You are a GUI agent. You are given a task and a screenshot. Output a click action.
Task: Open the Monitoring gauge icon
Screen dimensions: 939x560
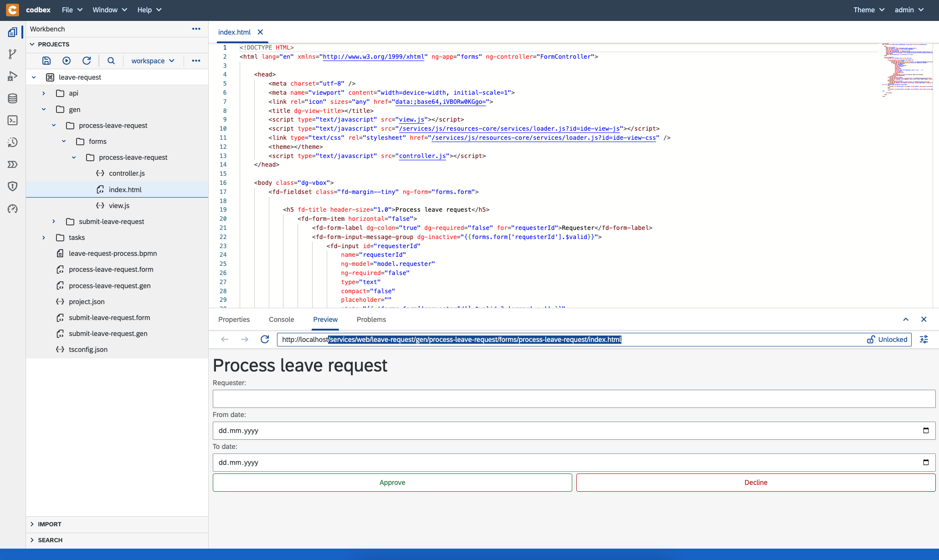tap(13, 209)
